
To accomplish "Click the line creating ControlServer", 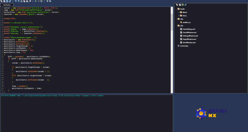I will click(31, 8).
